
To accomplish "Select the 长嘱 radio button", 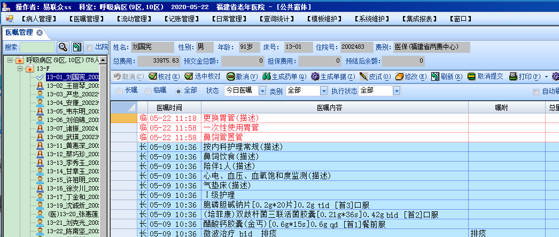I will (x=119, y=91).
